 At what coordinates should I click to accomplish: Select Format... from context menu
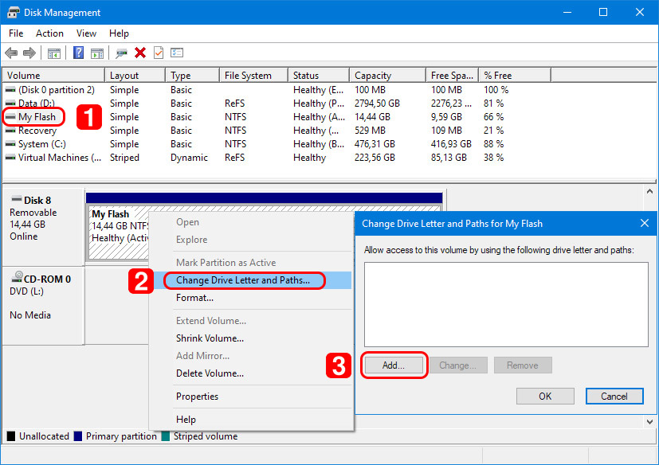(x=251, y=298)
